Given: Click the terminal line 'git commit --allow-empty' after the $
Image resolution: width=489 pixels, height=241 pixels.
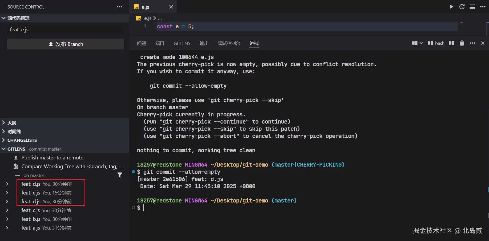Looking at the screenshot, I should [x=182, y=172].
